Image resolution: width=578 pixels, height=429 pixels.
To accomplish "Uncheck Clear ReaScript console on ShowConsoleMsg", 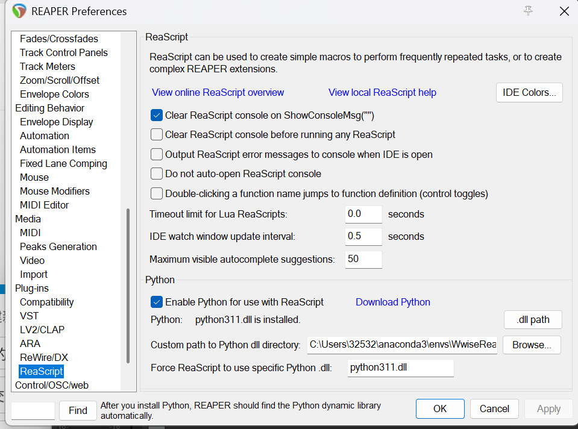I will click(x=156, y=115).
